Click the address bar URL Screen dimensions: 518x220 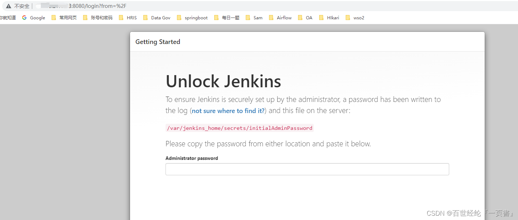click(82, 6)
